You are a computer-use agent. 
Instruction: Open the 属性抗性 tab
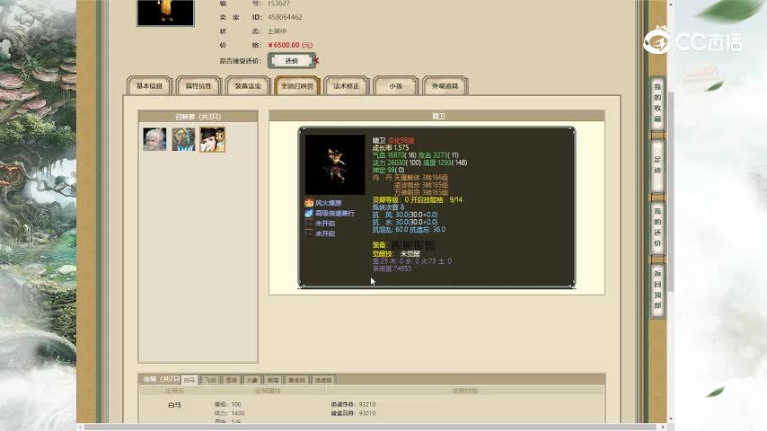(x=198, y=85)
